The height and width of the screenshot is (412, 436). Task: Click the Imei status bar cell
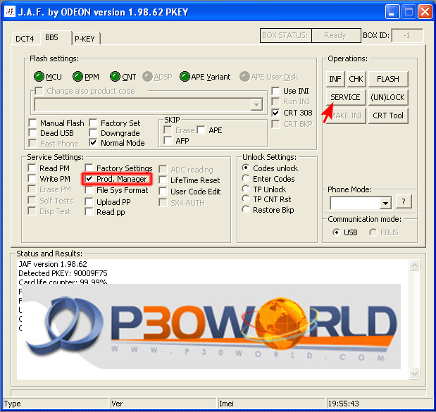[271, 404]
